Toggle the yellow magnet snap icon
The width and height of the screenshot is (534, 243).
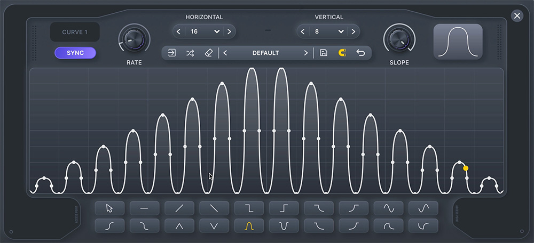click(x=342, y=53)
